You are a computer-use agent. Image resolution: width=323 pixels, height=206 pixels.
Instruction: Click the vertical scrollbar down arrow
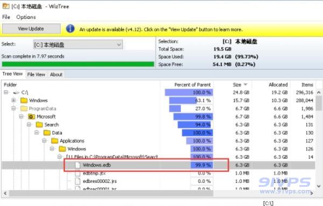[x=319, y=187]
